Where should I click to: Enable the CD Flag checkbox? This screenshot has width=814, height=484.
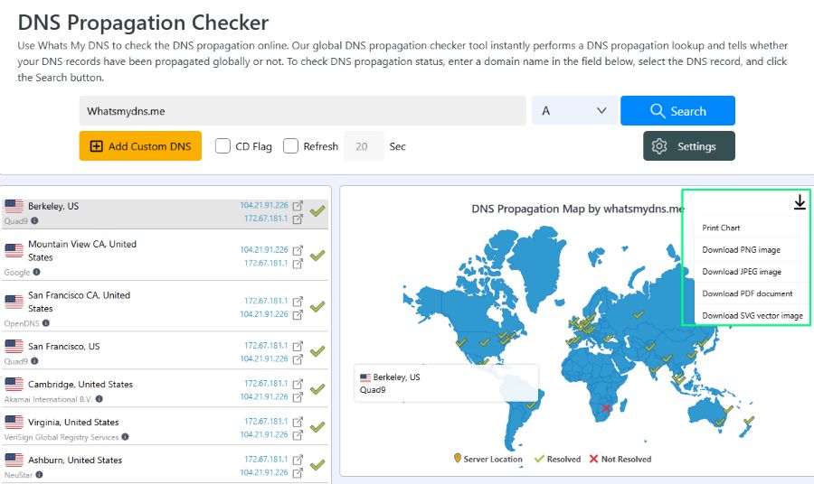pos(222,146)
